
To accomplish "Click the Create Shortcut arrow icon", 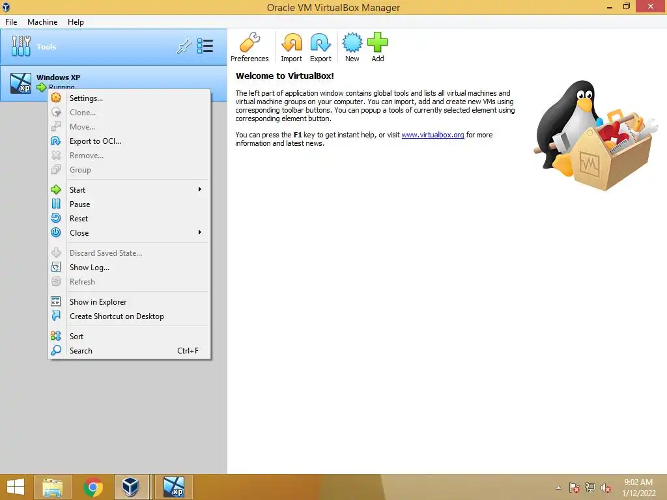I will (56, 316).
